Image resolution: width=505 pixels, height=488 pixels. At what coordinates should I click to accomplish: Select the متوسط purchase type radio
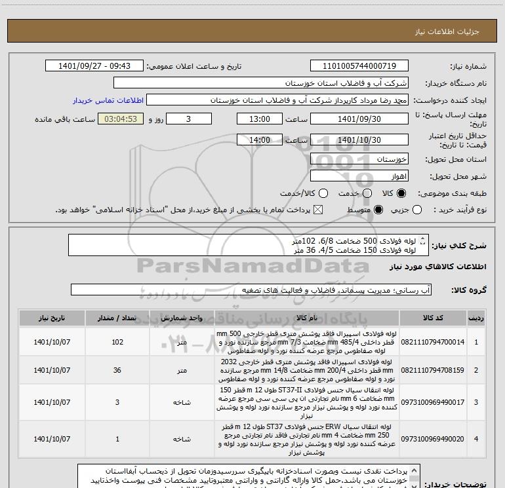click(x=378, y=210)
